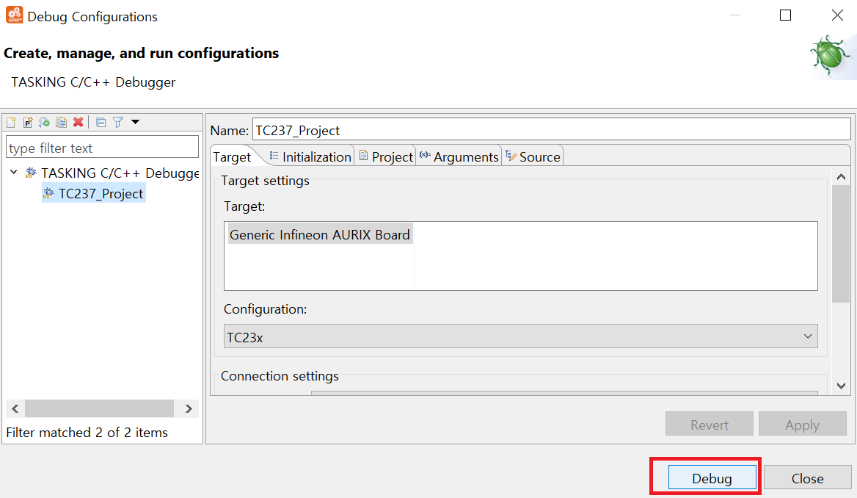The width and height of the screenshot is (857, 498).
Task: Click the Filter matched 2 of 2 items text
Action: point(87,433)
